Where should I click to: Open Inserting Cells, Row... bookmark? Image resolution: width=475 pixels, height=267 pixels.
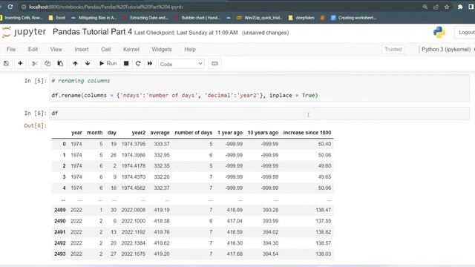pyautogui.click(x=22, y=18)
